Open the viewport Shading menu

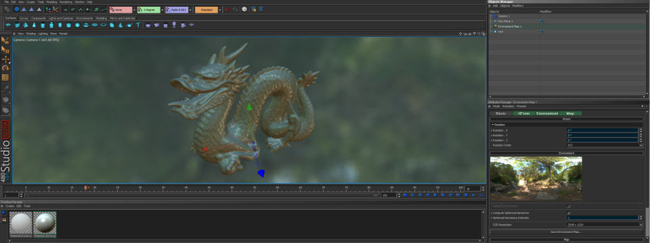tap(31, 34)
